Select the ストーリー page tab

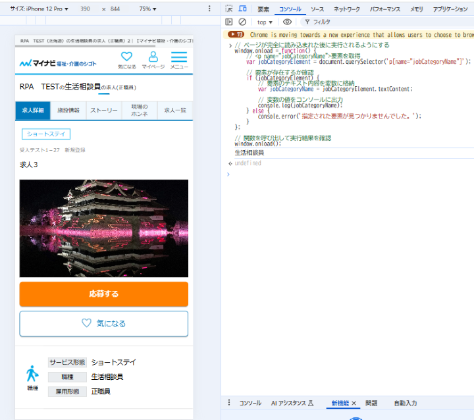tap(104, 111)
